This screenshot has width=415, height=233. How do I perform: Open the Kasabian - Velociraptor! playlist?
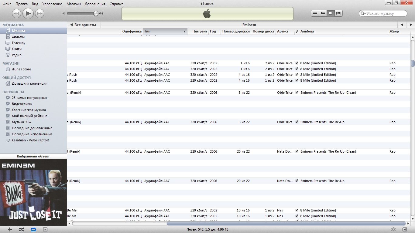click(x=33, y=140)
